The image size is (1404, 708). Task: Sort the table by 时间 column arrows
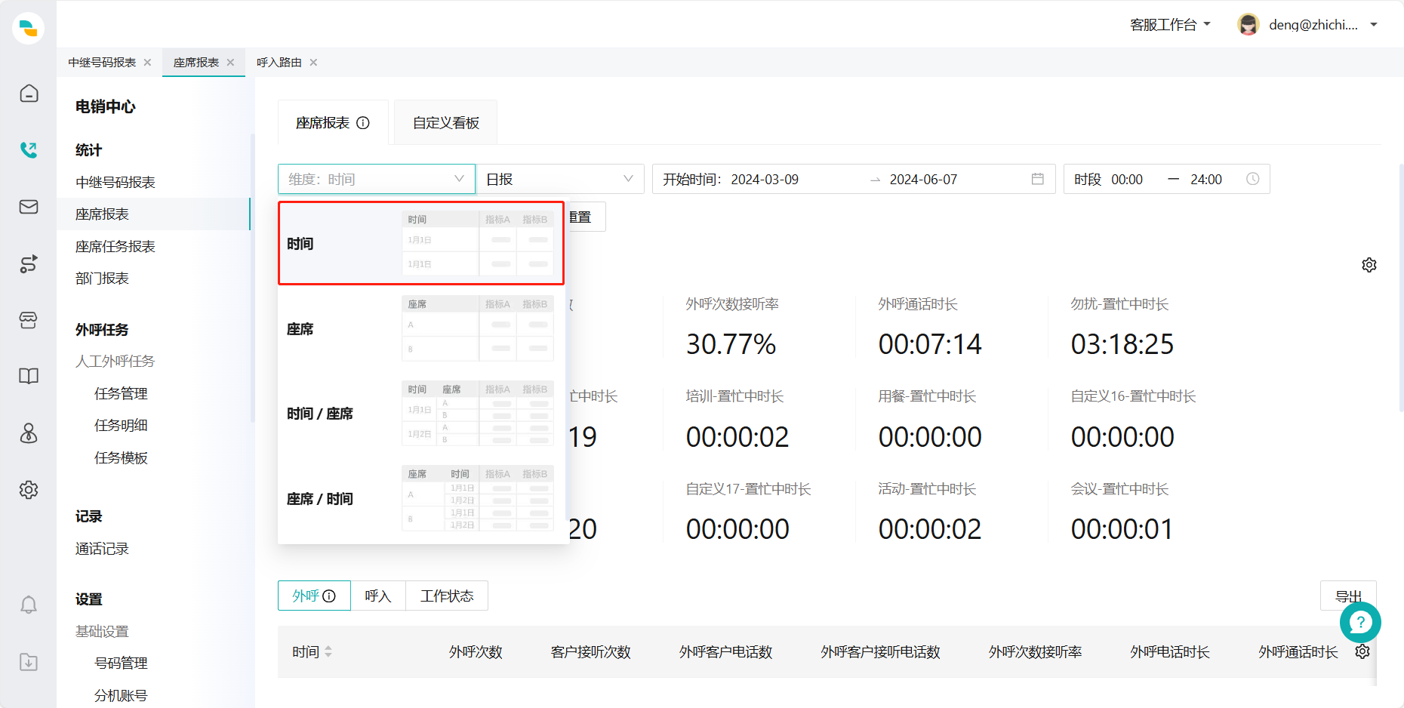pyautogui.click(x=328, y=651)
